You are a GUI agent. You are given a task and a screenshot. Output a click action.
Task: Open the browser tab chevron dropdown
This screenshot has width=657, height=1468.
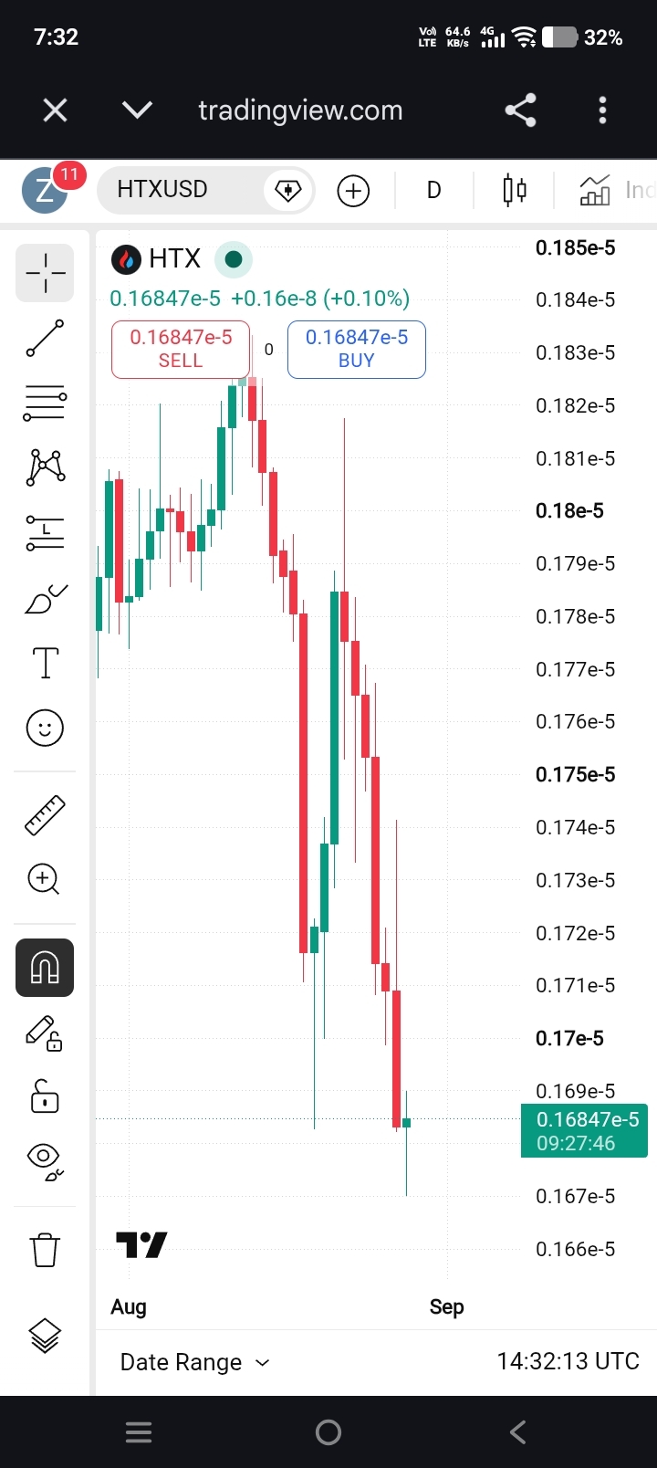[137, 110]
